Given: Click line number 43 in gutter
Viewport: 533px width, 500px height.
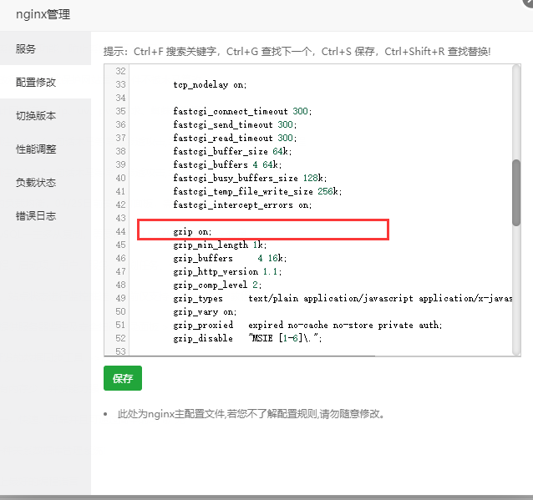Looking at the screenshot, I should [x=120, y=218].
